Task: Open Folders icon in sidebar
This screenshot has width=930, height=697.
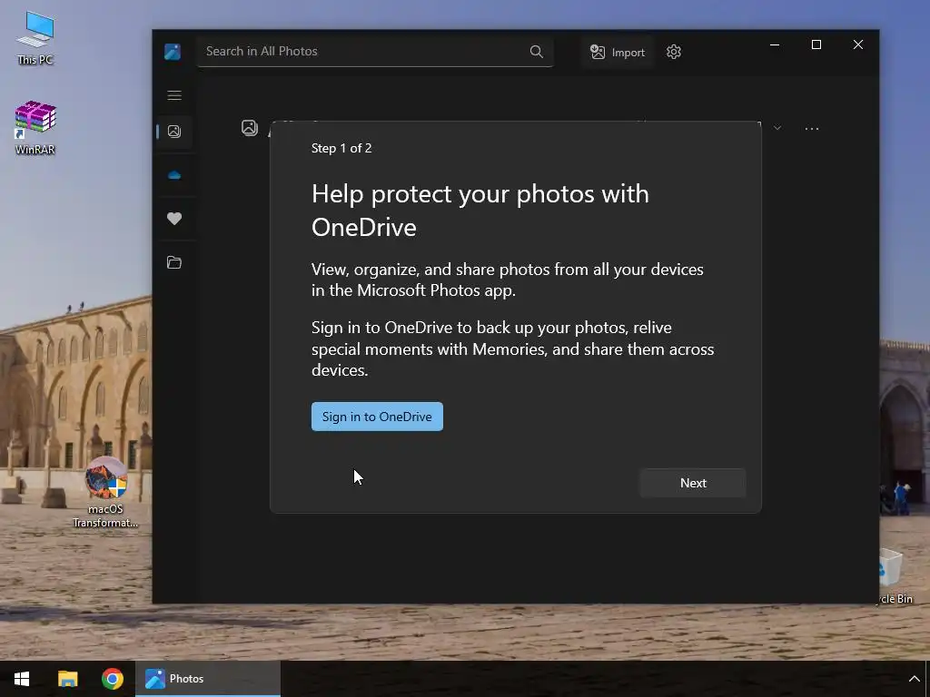Action: 174,262
